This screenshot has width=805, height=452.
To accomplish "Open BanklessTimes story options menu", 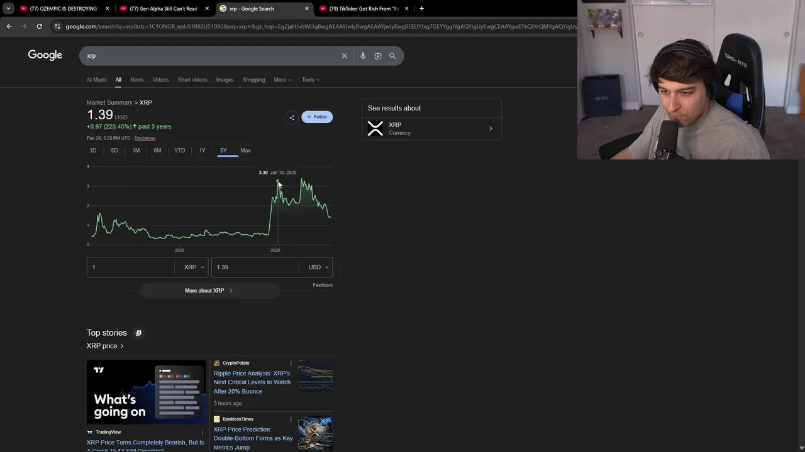I will click(x=291, y=419).
